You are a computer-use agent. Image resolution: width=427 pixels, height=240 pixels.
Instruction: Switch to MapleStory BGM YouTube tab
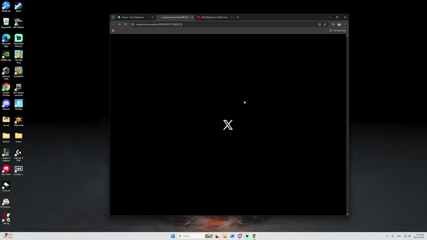coord(215,17)
